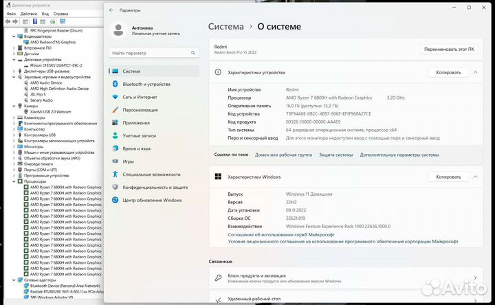This screenshot has width=495, height=305.
Task: Open Соглашение об использовании служб Майкрософт
Action: click(x=281, y=235)
